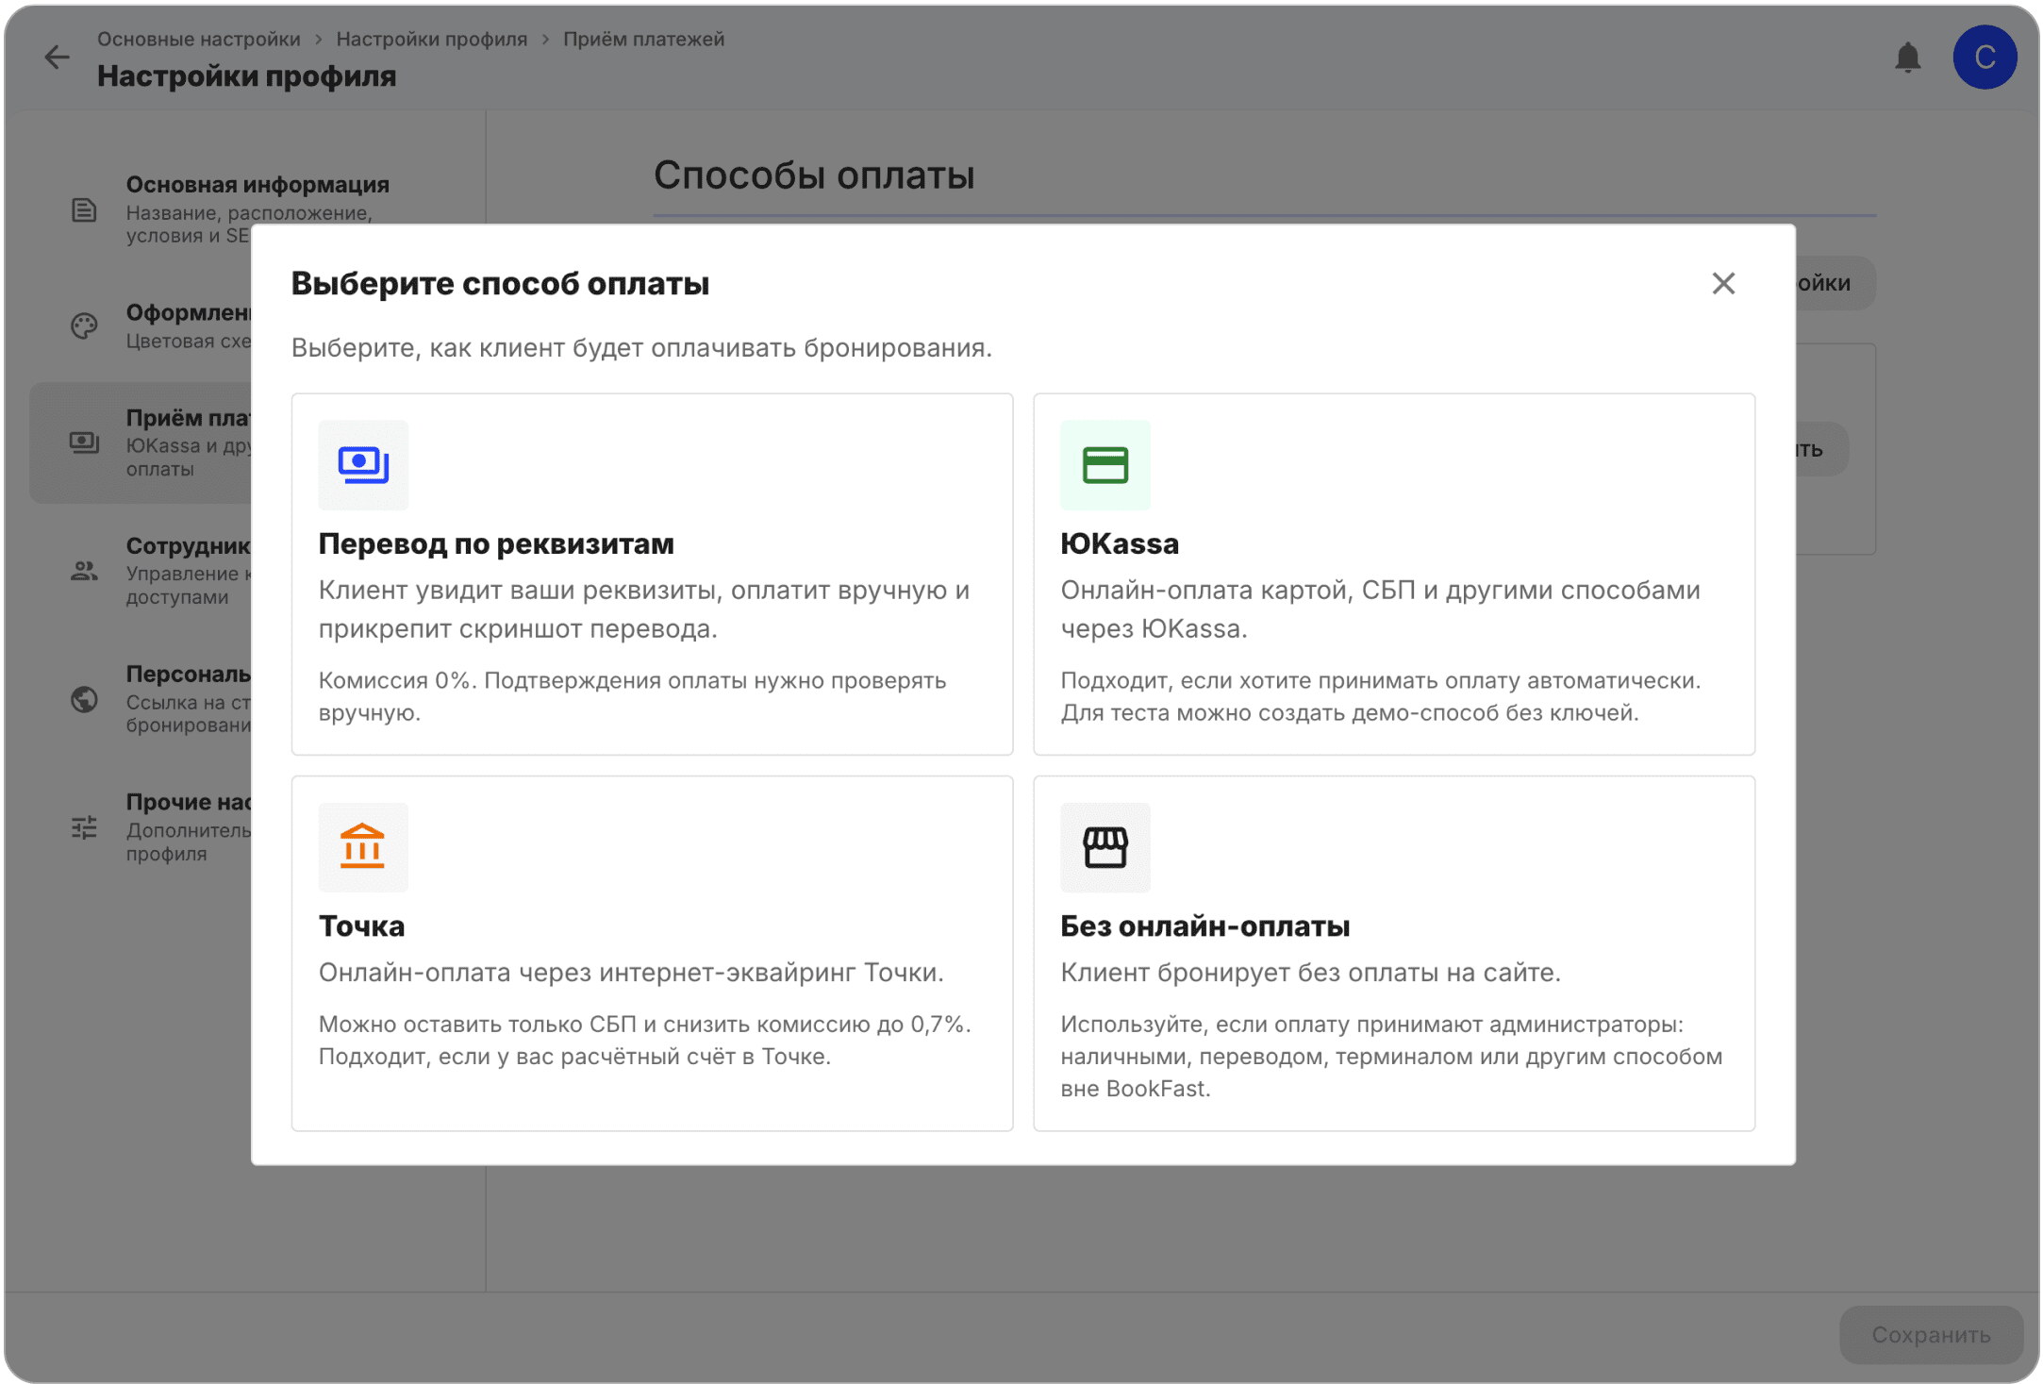The height and width of the screenshot is (1384, 2043).
Task: Click ЮKassa description about онлайн-оплата картой
Action: point(1380,609)
